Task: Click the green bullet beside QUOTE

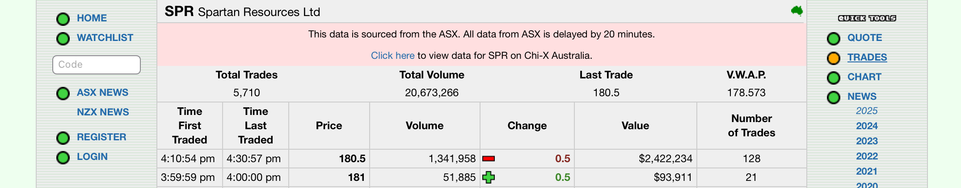Action: [x=834, y=39]
